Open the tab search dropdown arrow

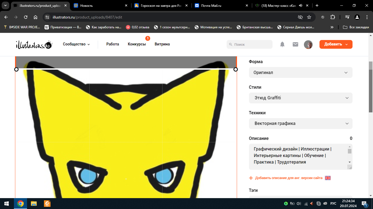pos(5,5)
